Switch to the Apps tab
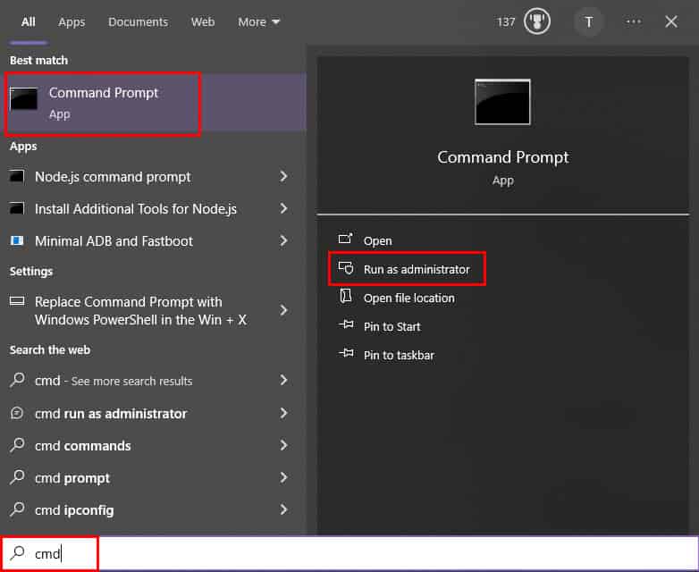Viewport: 699px width, 572px height. click(x=72, y=21)
